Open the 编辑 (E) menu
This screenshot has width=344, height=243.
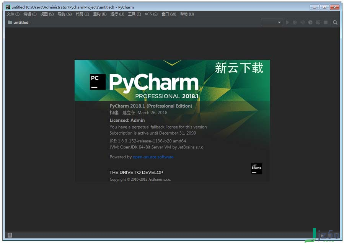pyautogui.click(x=30, y=14)
